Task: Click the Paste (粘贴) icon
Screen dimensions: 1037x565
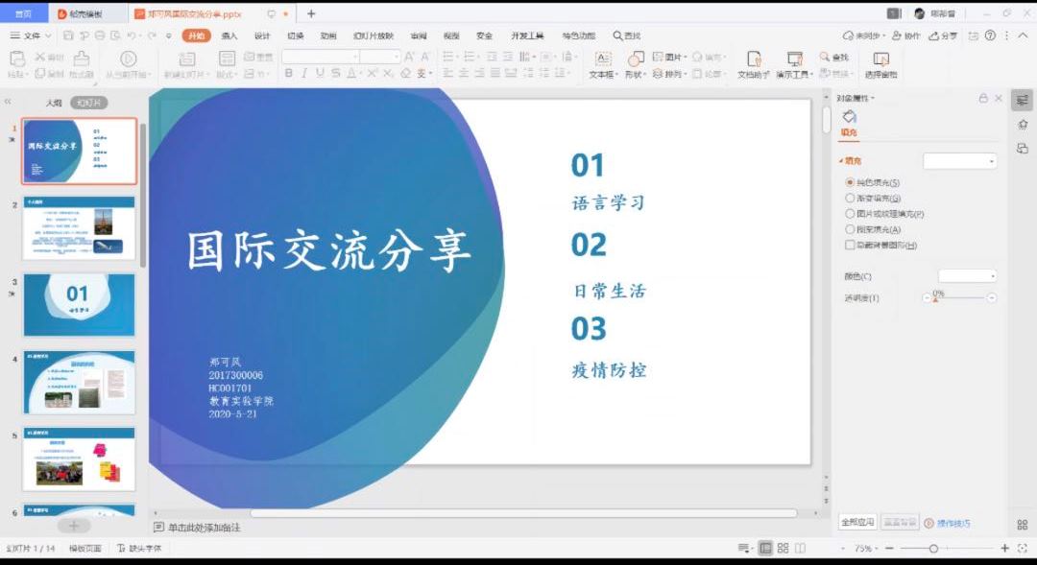Action: [17, 59]
